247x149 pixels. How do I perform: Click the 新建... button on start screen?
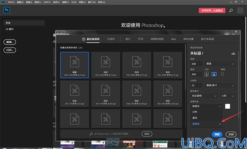click(x=10, y=42)
